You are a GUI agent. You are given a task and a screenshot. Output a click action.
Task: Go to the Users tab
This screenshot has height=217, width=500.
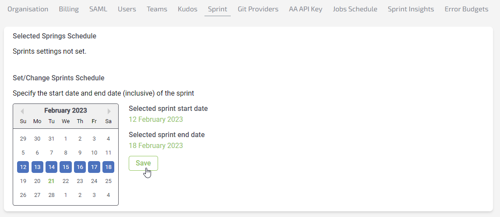click(x=127, y=9)
